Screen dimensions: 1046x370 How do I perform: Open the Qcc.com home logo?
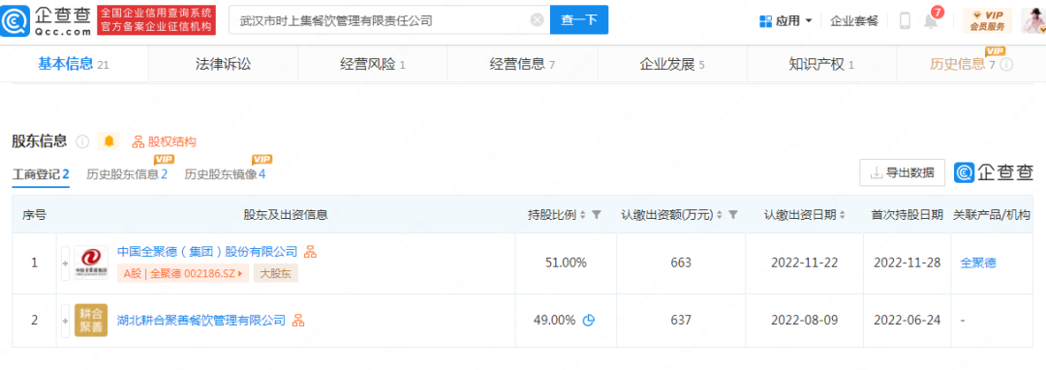coord(46,20)
